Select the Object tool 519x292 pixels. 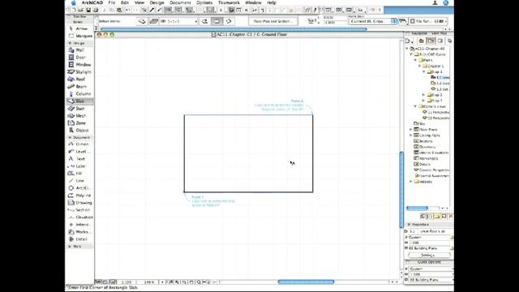point(79,130)
